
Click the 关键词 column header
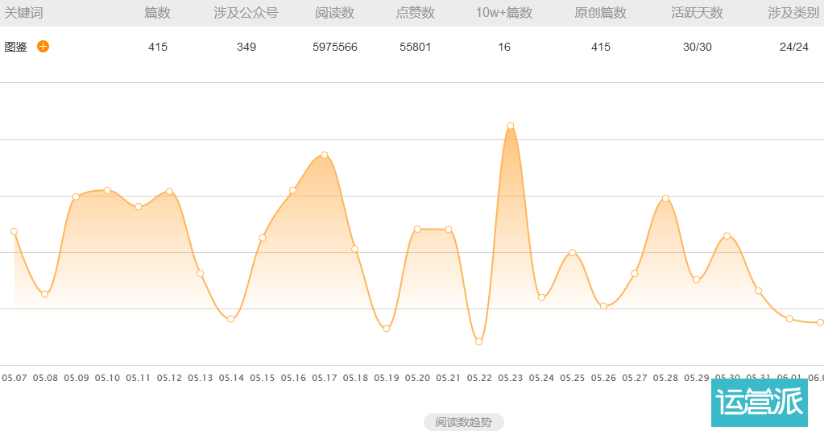(23, 13)
